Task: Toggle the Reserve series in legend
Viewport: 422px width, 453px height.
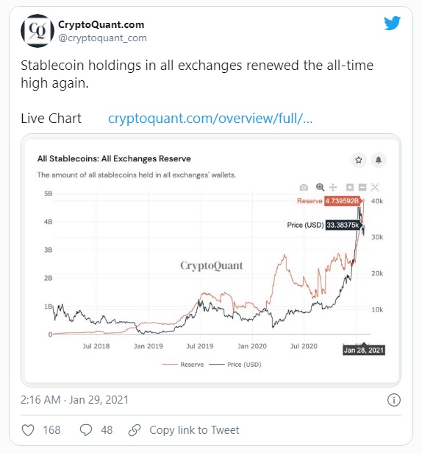Action: point(183,365)
